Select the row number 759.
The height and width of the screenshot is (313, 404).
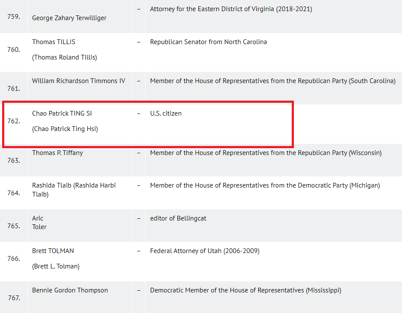tap(14, 17)
